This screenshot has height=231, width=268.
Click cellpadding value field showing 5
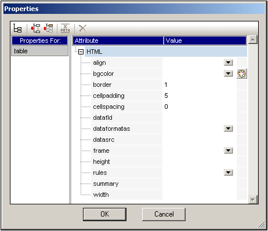200,96
